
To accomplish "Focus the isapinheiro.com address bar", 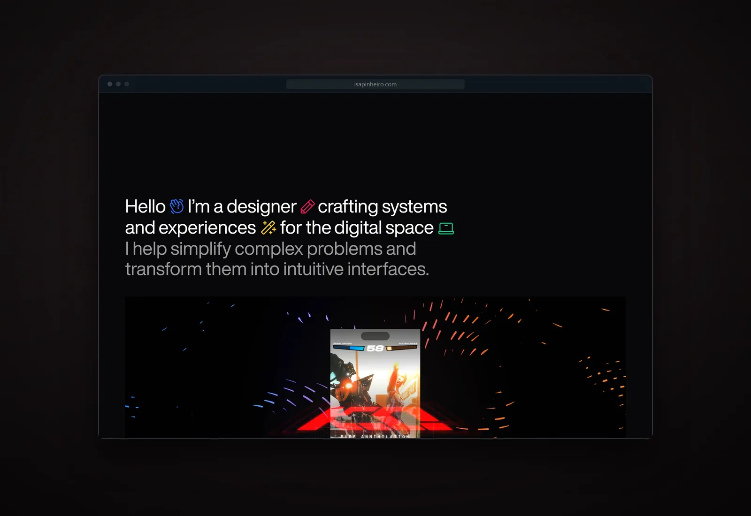I will (375, 84).
